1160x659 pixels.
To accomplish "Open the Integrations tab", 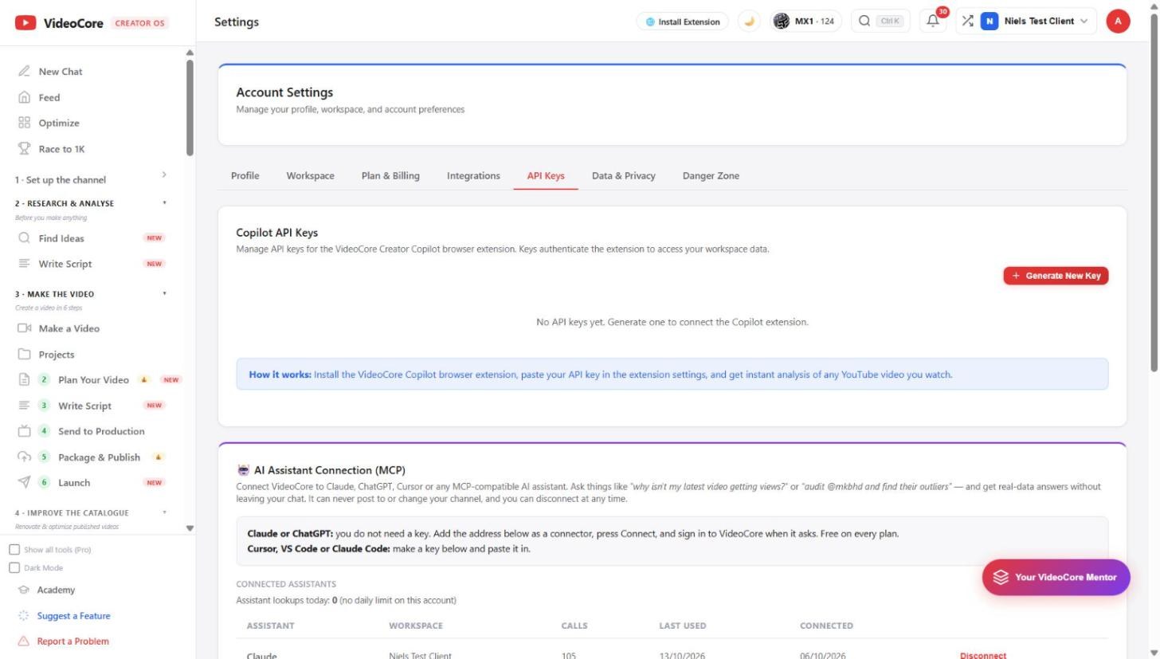I will tap(473, 176).
